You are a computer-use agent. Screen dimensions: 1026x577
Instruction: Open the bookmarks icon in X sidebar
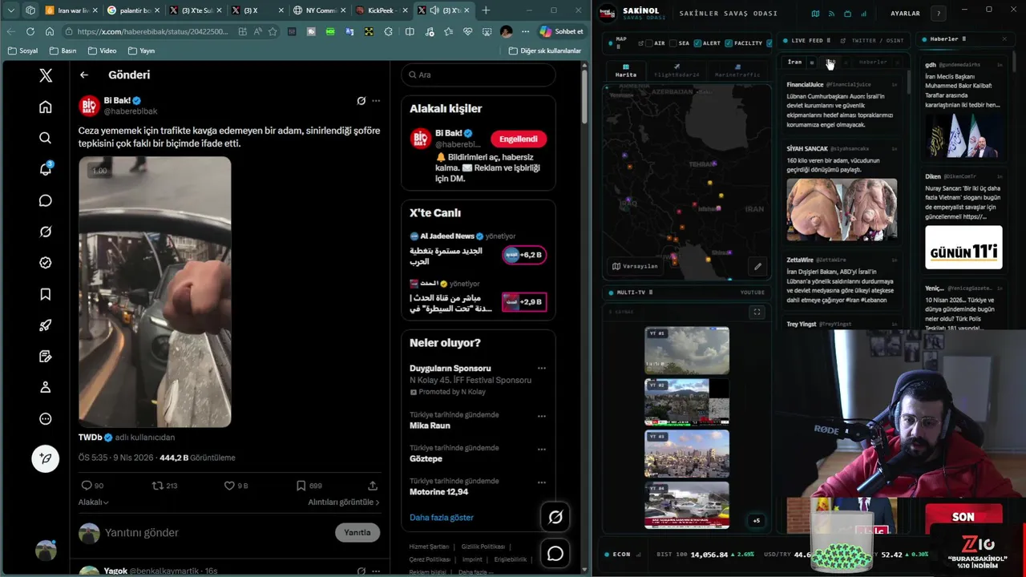click(x=46, y=294)
